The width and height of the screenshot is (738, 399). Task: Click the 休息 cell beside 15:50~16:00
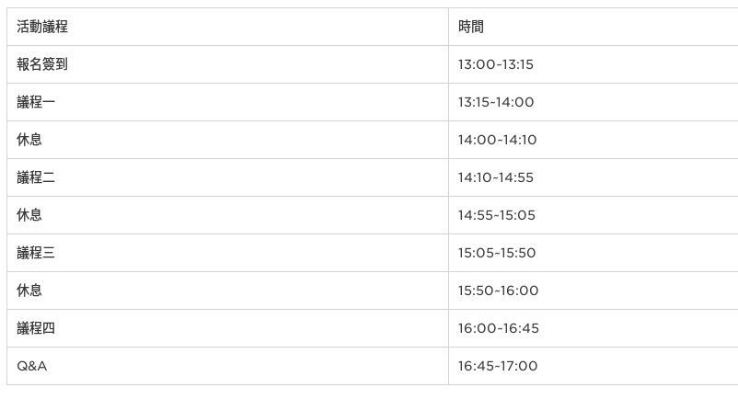pyautogui.click(x=227, y=291)
